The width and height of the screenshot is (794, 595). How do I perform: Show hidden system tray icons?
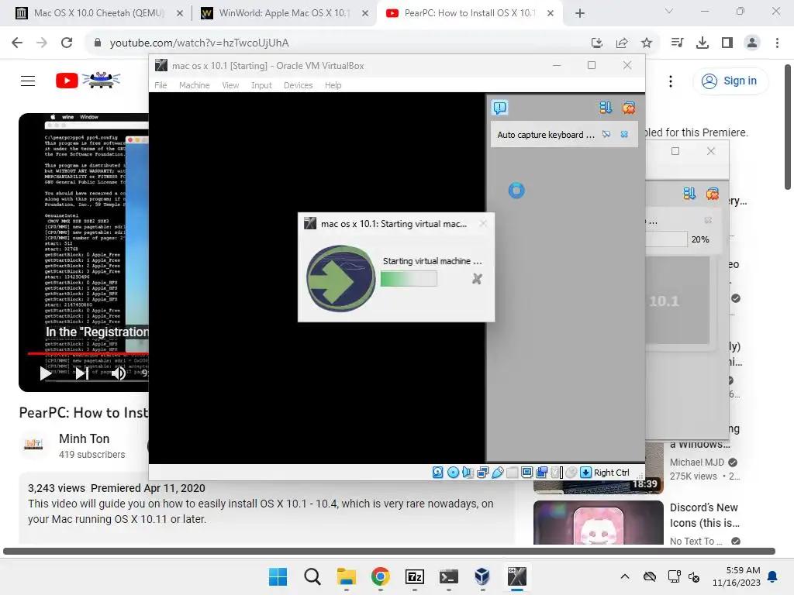click(625, 576)
